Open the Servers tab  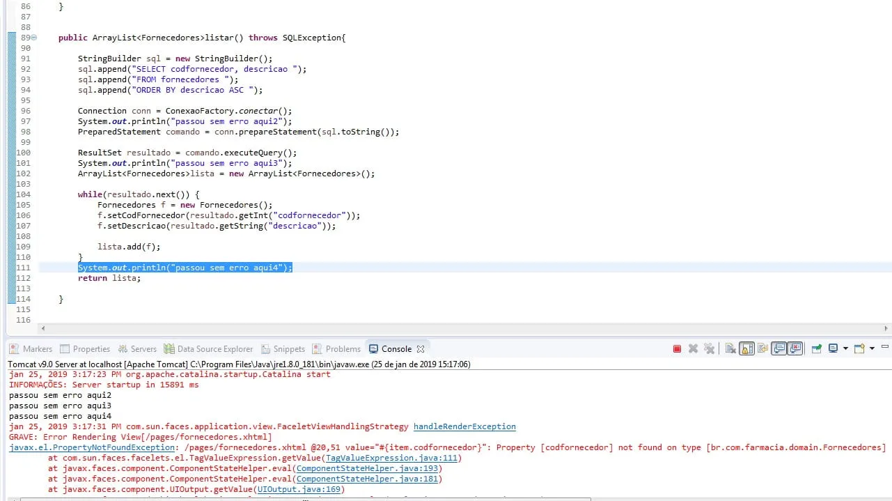pos(136,349)
